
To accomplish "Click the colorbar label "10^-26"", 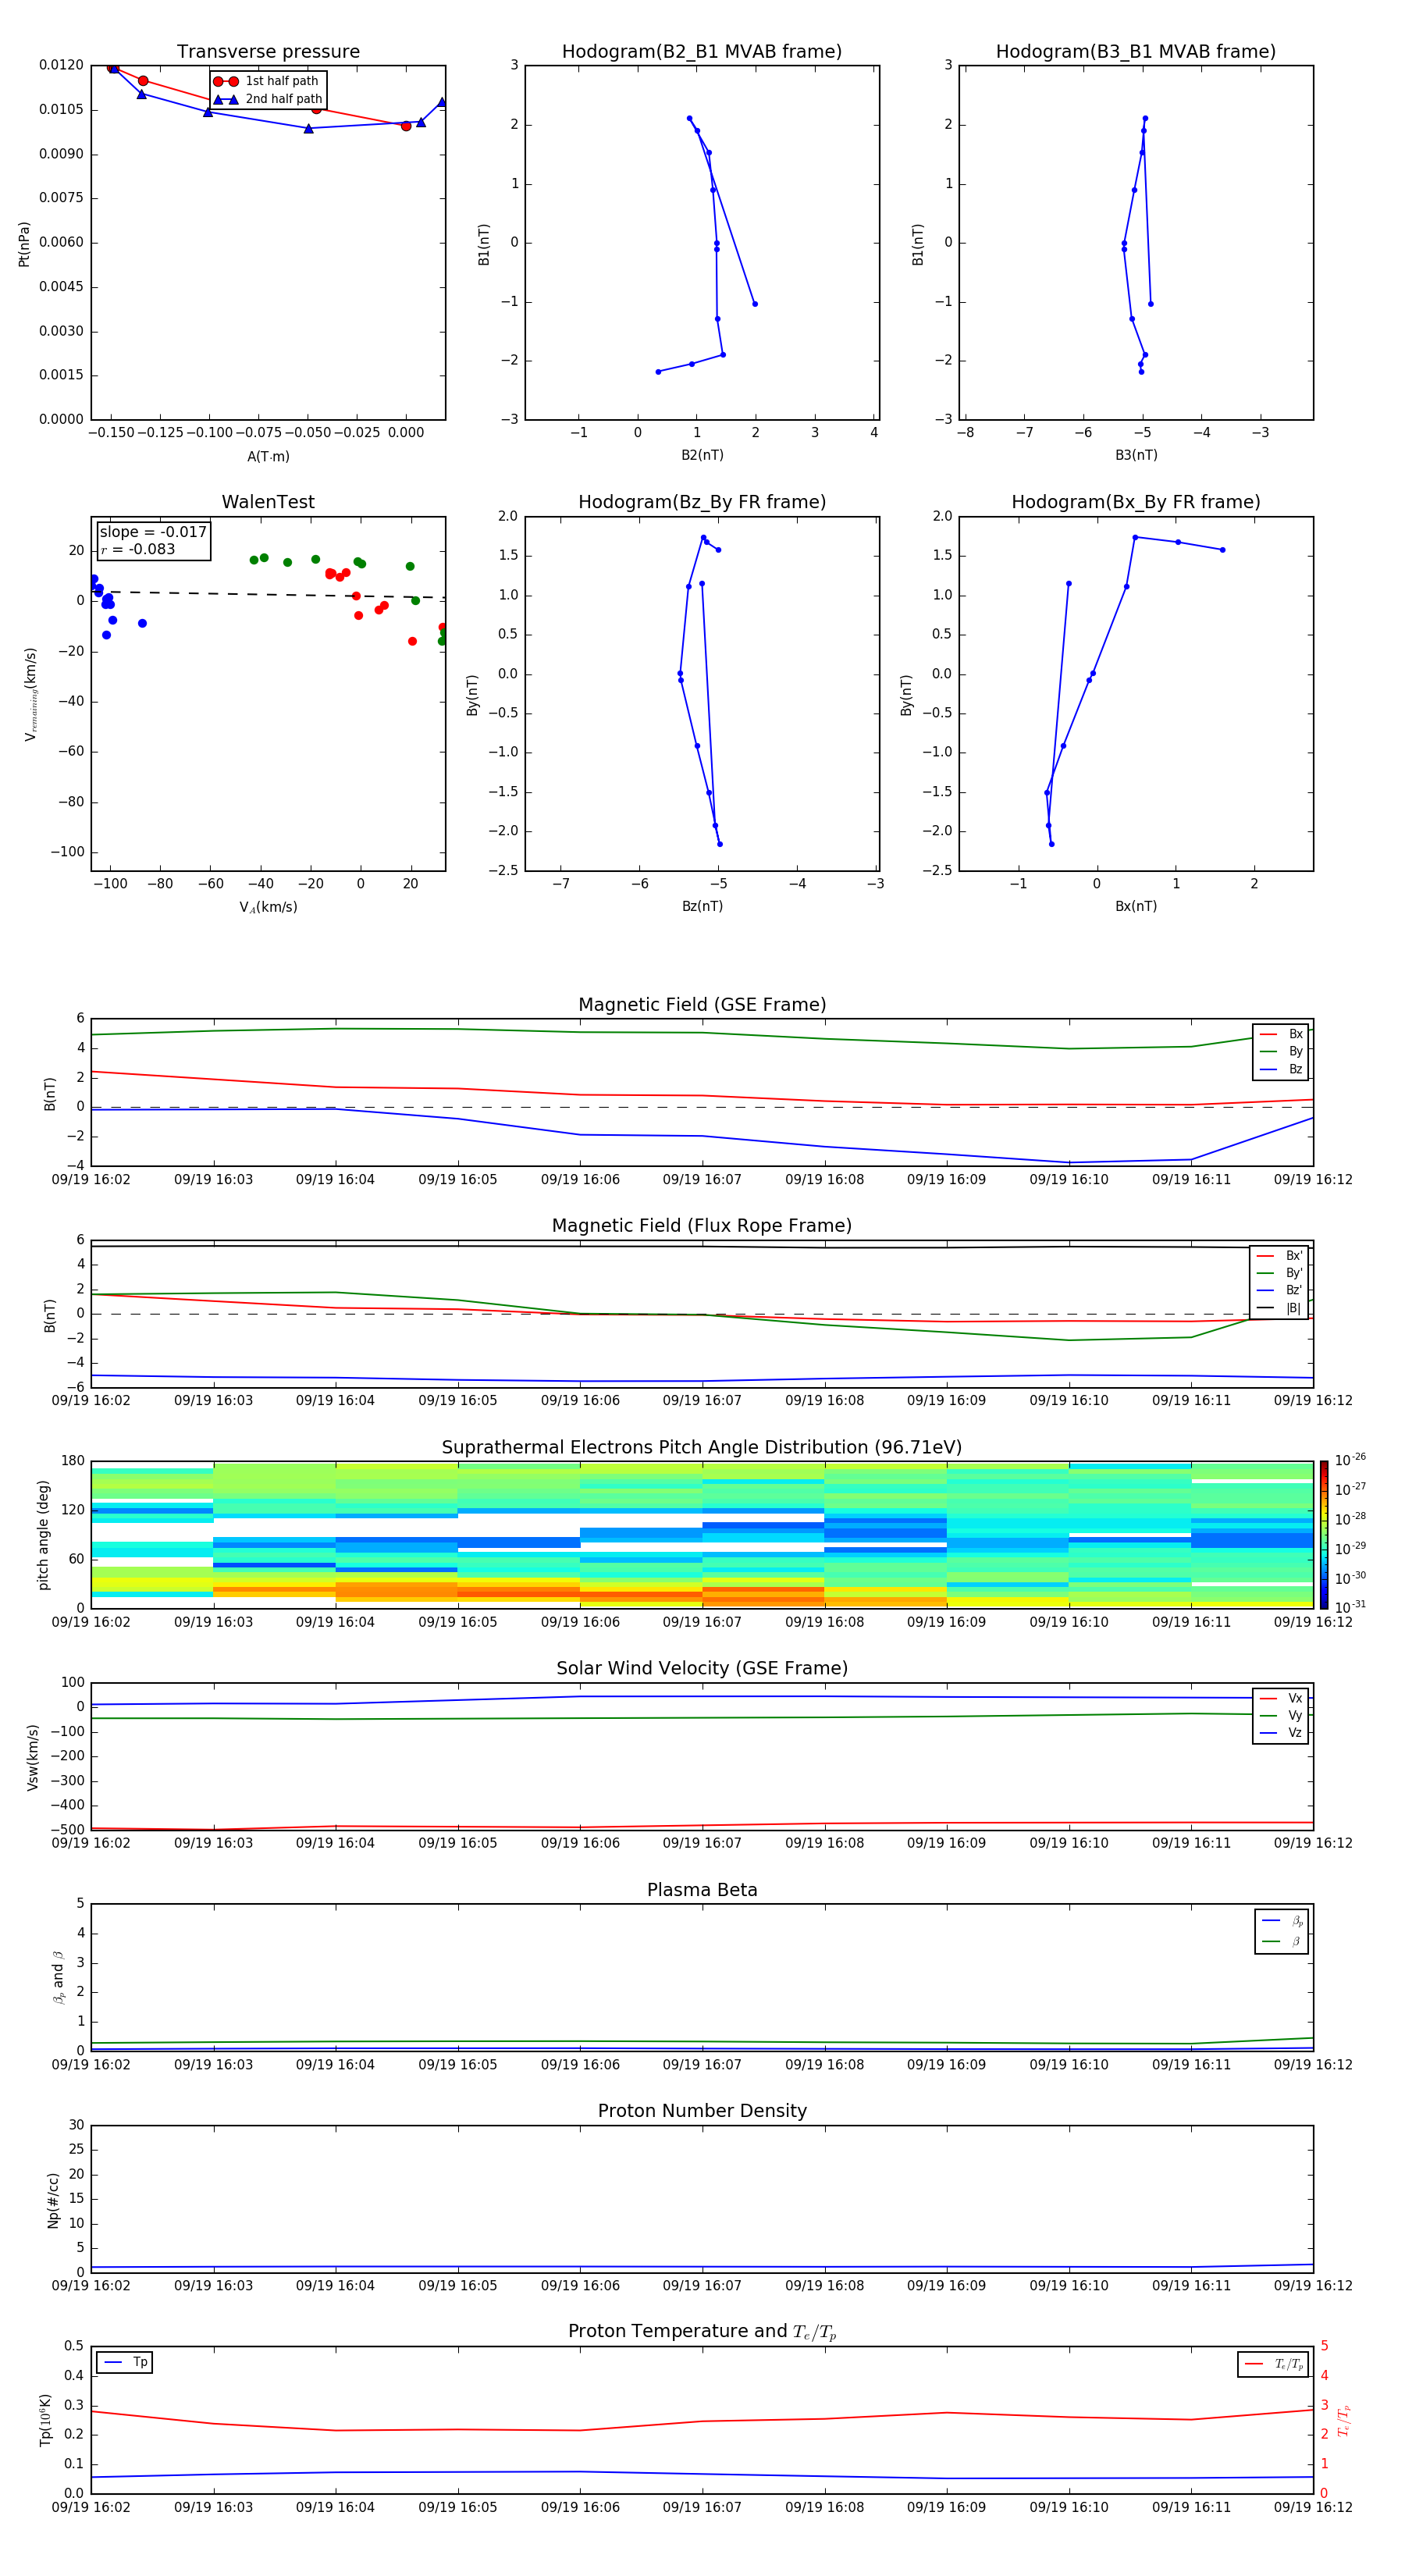I will pyautogui.click(x=1350, y=1460).
